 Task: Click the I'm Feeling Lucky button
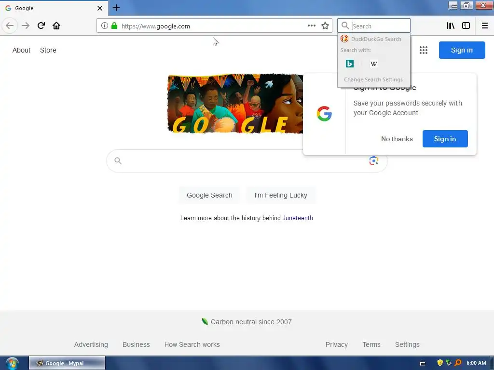coord(281,195)
